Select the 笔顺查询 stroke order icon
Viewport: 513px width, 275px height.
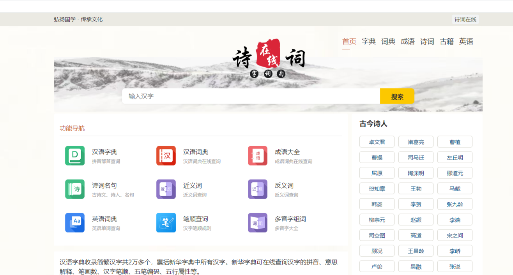[x=166, y=222]
